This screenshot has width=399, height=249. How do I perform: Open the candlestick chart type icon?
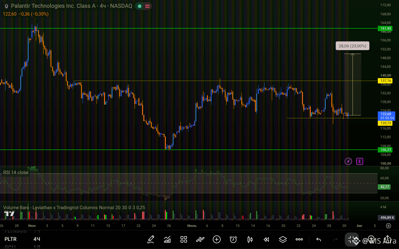pos(250,239)
